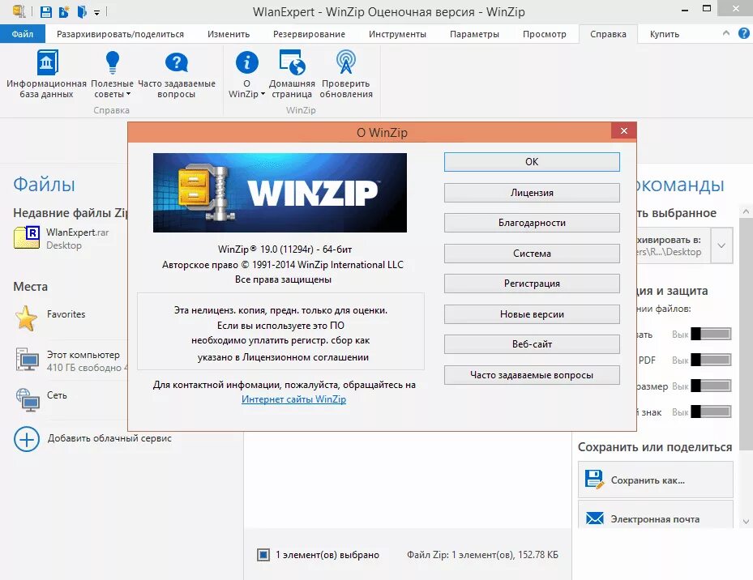This screenshot has height=580, width=753.
Task: Select the Favorites star icon
Action: [x=26, y=318]
